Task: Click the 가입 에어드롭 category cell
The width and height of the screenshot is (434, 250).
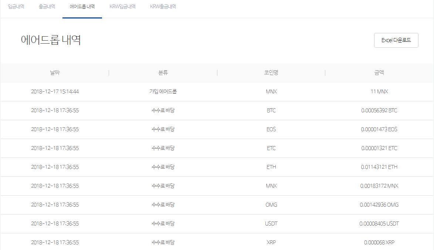Action: tap(163, 91)
